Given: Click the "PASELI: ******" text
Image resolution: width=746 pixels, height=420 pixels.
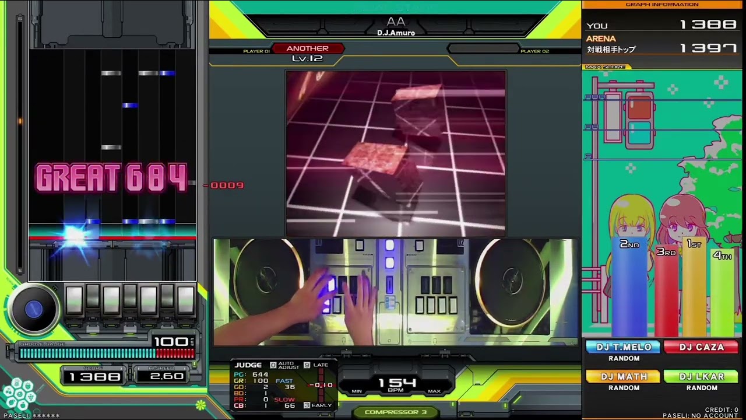Looking at the screenshot, I should pyautogui.click(x=31, y=416).
